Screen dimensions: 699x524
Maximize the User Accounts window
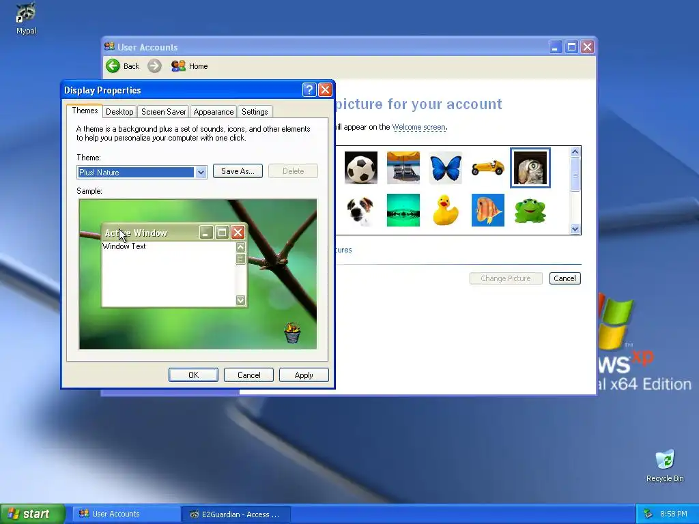pos(571,47)
